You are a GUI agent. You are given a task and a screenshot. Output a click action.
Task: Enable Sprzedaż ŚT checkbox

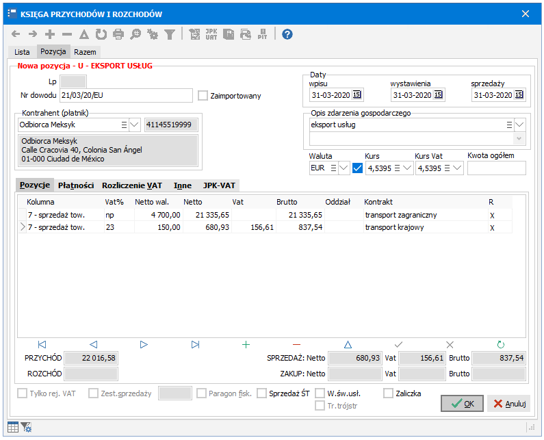[x=262, y=393]
